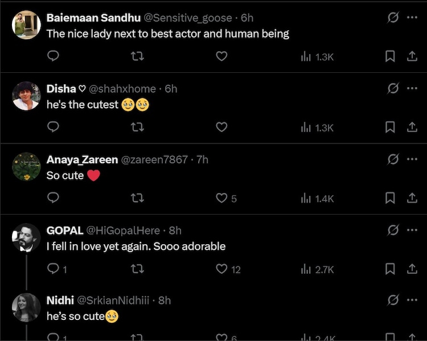Open the 8h timestamp on Nidhi's tweet
427x341 pixels.
165,300
